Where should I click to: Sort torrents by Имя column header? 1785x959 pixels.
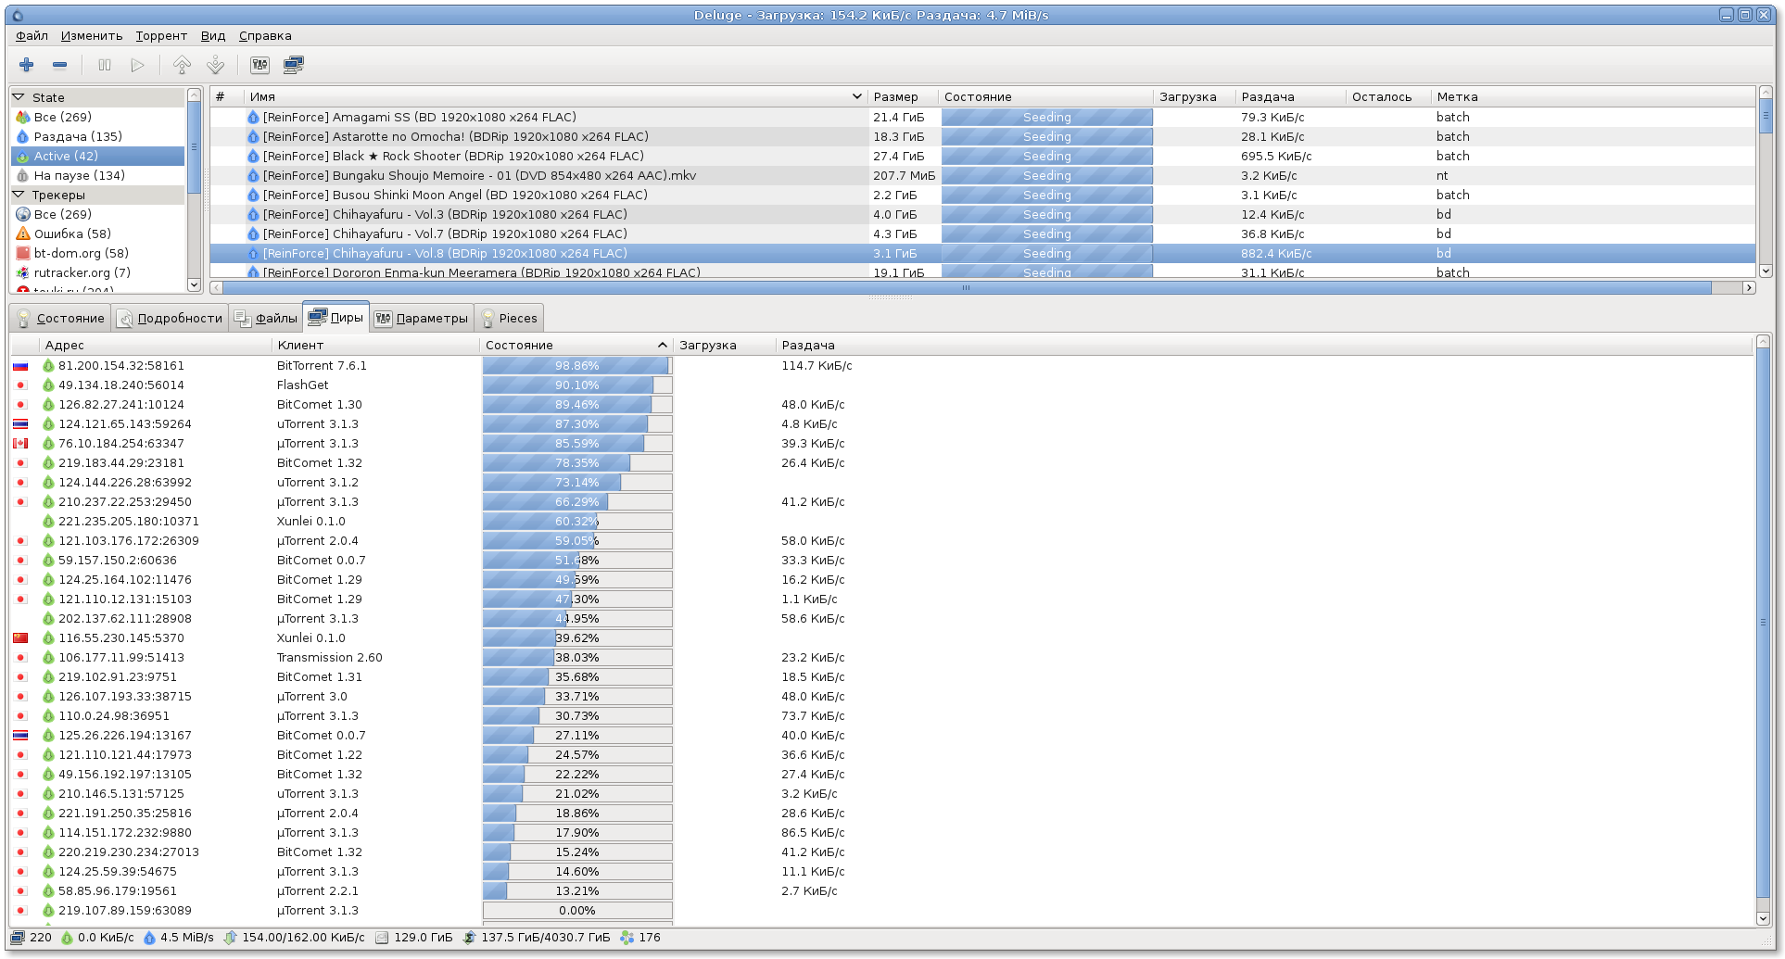tap(547, 96)
